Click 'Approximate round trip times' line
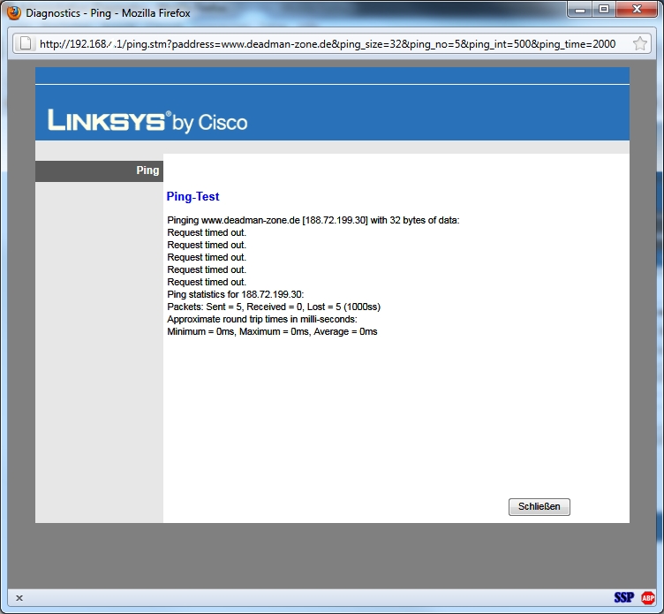This screenshot has width=664, height=614. [262, 319]
